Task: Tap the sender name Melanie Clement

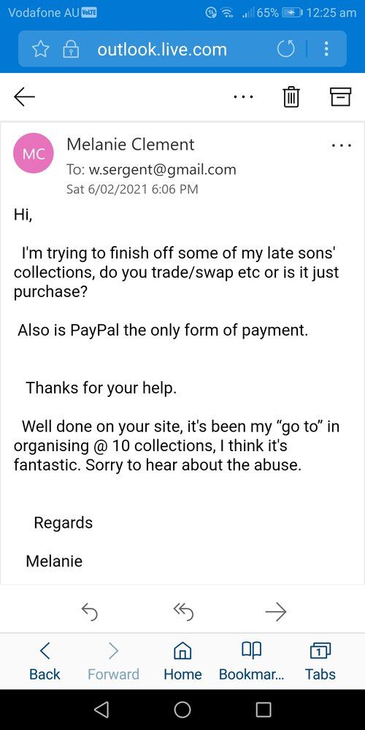Action: click(x=131, y=145)
